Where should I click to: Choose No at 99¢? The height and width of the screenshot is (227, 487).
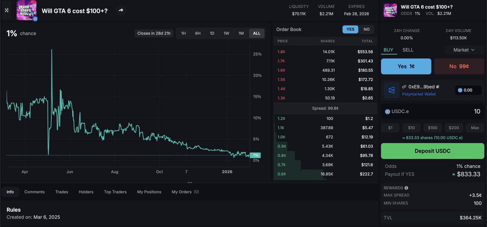point(459,66)
